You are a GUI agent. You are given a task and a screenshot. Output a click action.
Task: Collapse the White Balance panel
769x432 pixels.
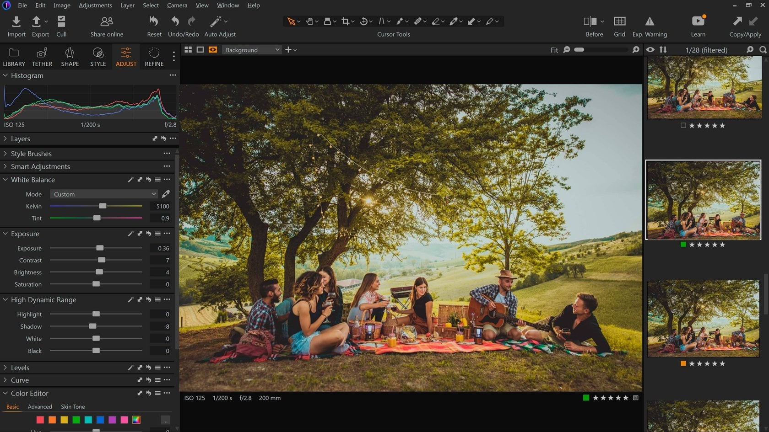point(5,180)
